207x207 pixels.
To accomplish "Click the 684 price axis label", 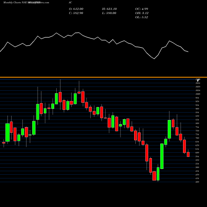I will 197,142.
